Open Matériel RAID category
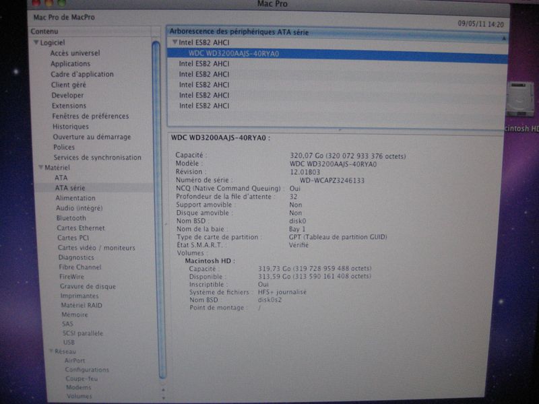539x404 pixels. (x=82, y=305)
